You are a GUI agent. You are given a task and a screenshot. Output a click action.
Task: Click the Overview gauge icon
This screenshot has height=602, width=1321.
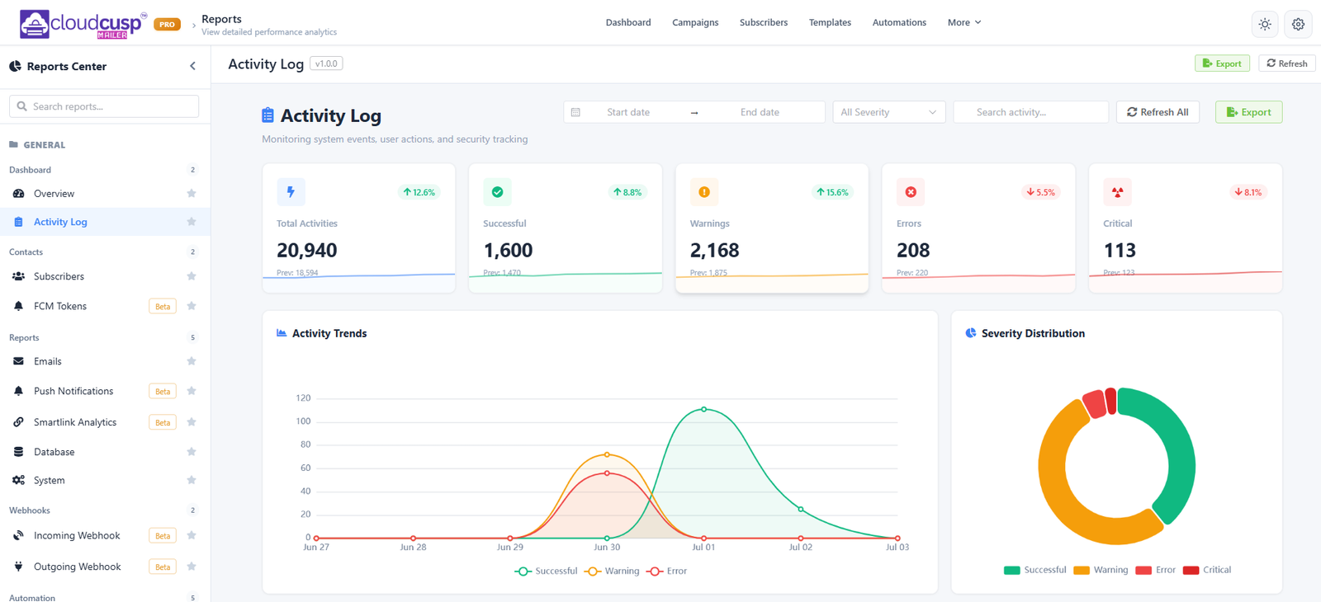coord(18,194)
